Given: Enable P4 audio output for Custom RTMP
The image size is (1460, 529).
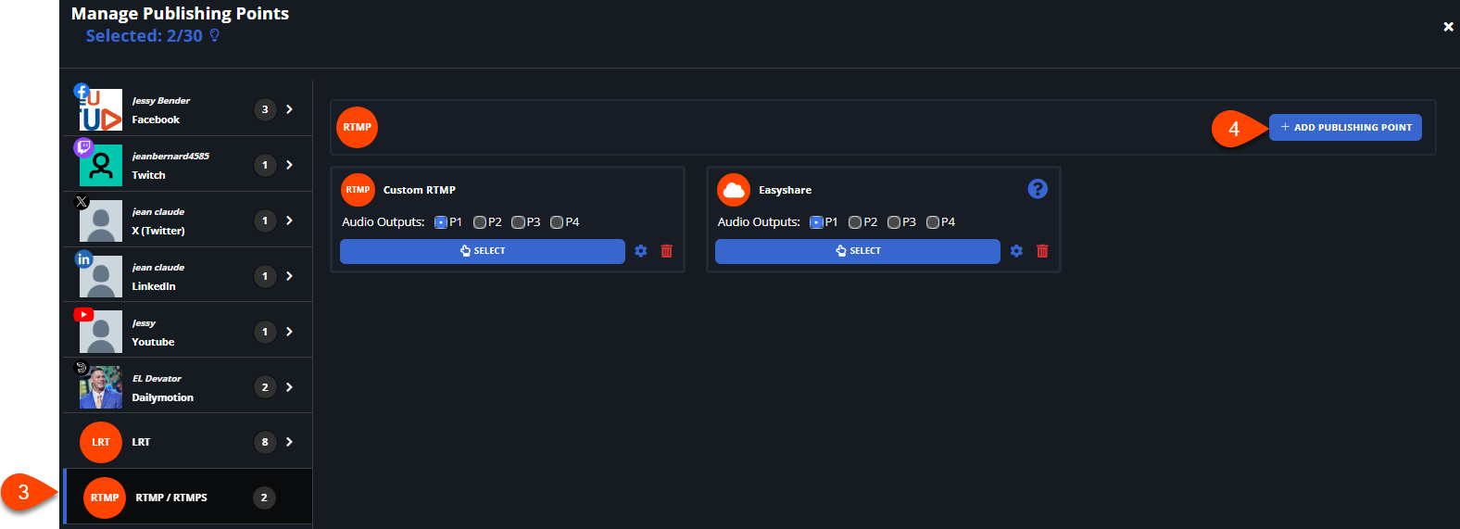Looking at the screenshot, I should coord(557,222).
